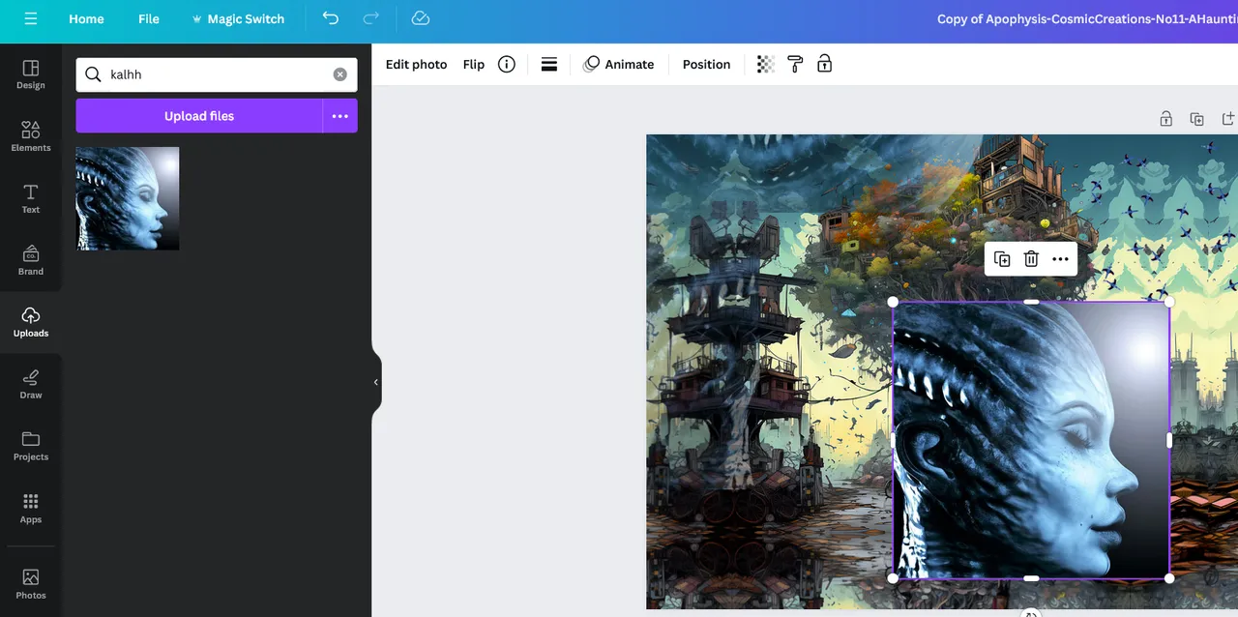Undo the last action

coord(331,18)
